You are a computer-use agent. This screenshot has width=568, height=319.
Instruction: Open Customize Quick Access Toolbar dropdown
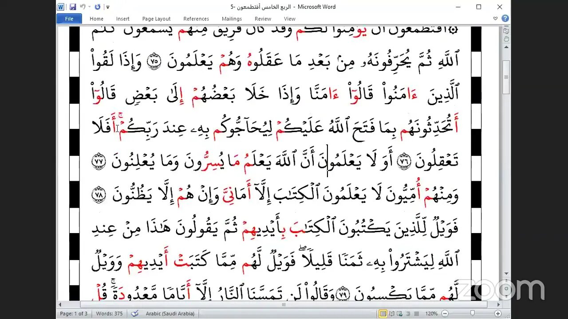point(107,7)
